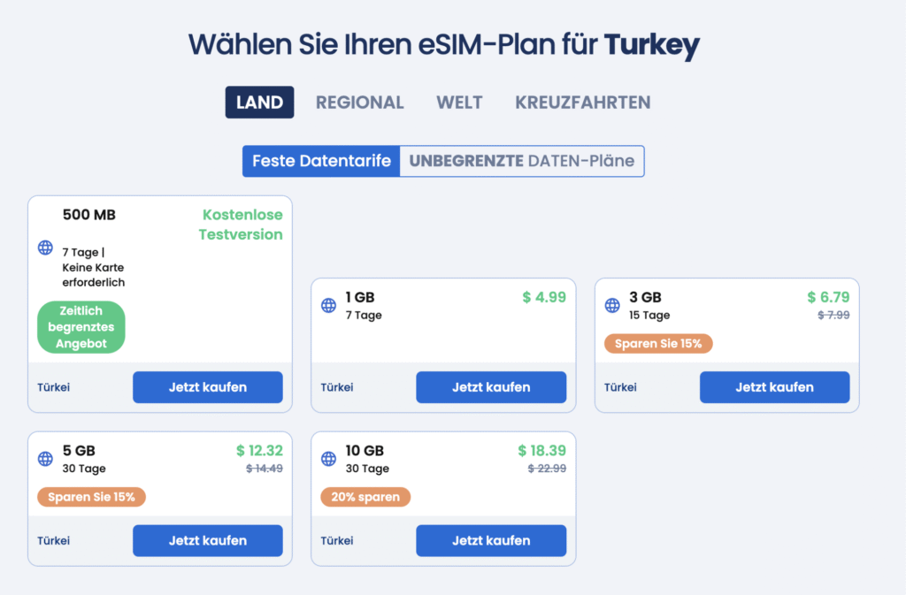Select the globe icon on the 5 GB plan
The image size is (906, 595).
[44, 459]
